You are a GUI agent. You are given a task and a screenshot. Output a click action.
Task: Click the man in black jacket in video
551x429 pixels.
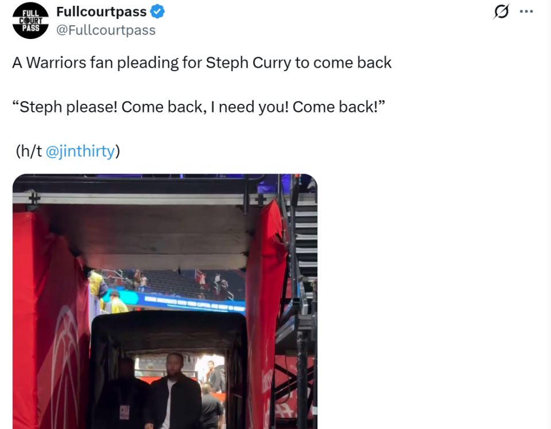click(174, 392)
